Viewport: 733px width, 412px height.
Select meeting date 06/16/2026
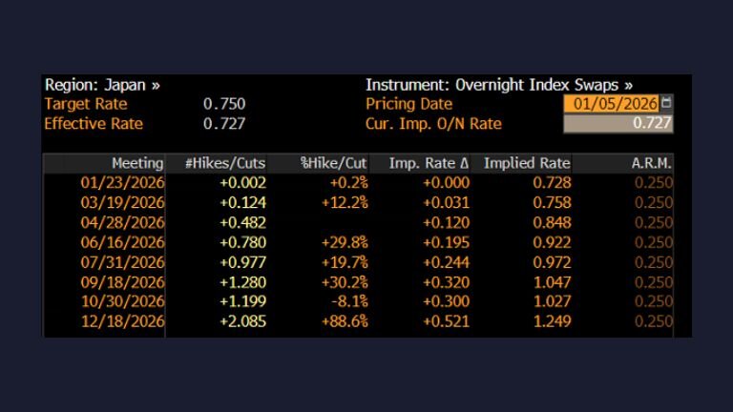tap(122, 242)
